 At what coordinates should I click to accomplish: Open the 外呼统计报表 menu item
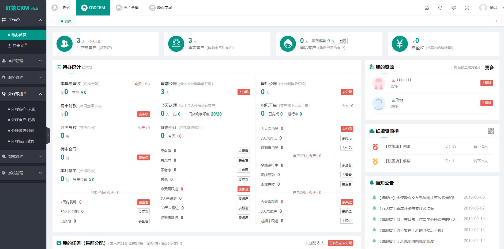(x=22, y=141)
